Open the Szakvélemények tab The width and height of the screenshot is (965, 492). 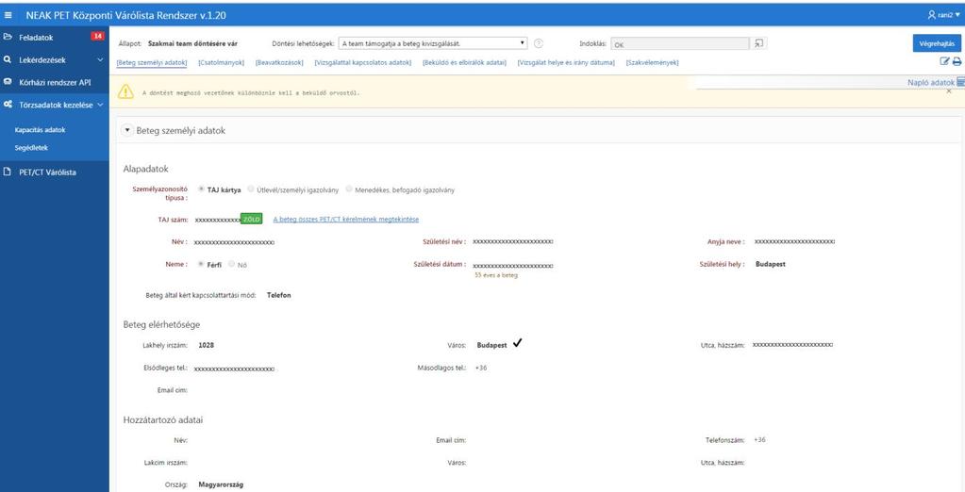click(652, 63)
